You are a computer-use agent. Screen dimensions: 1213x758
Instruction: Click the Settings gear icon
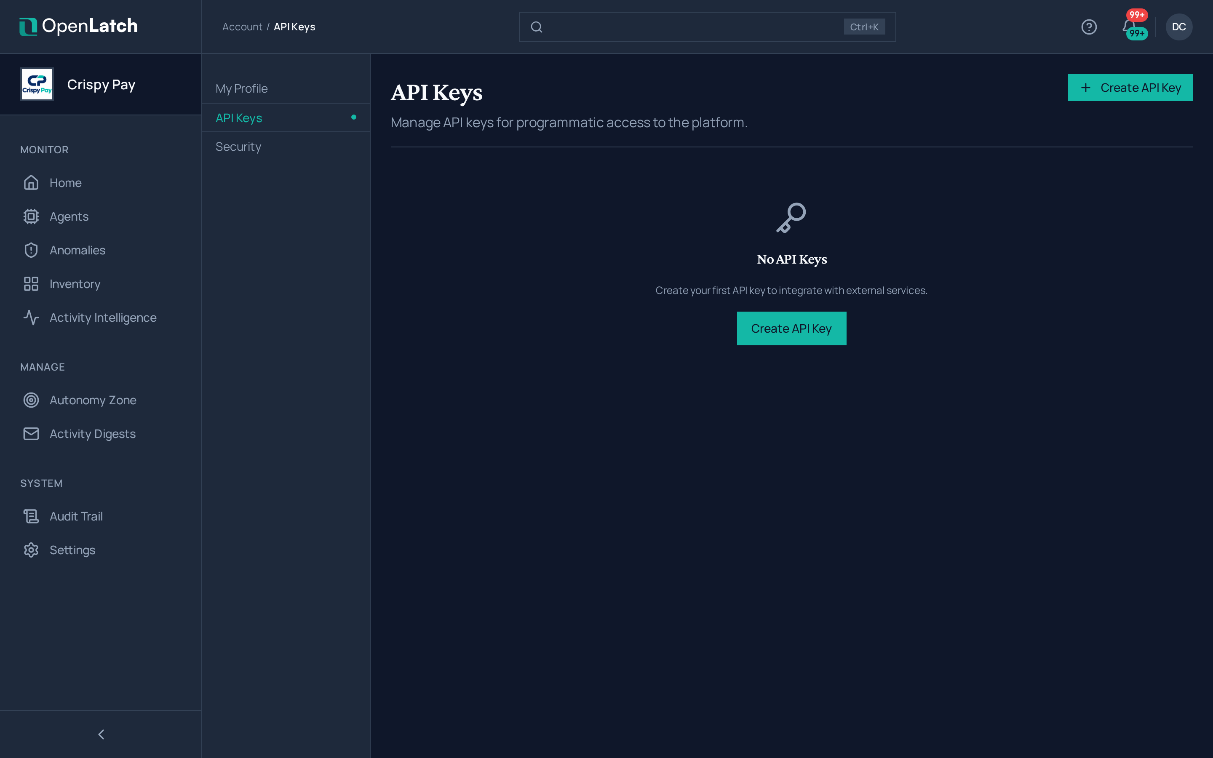pos(31,550)
